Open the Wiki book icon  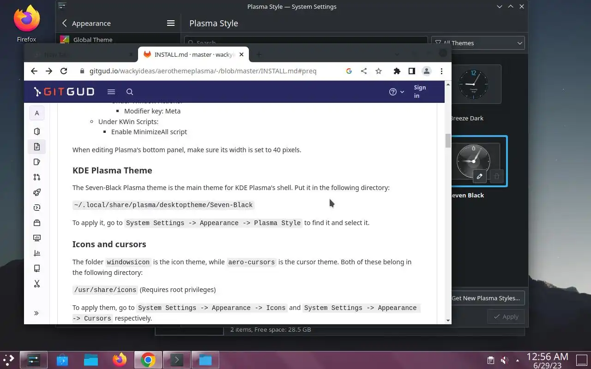point(37,268)
